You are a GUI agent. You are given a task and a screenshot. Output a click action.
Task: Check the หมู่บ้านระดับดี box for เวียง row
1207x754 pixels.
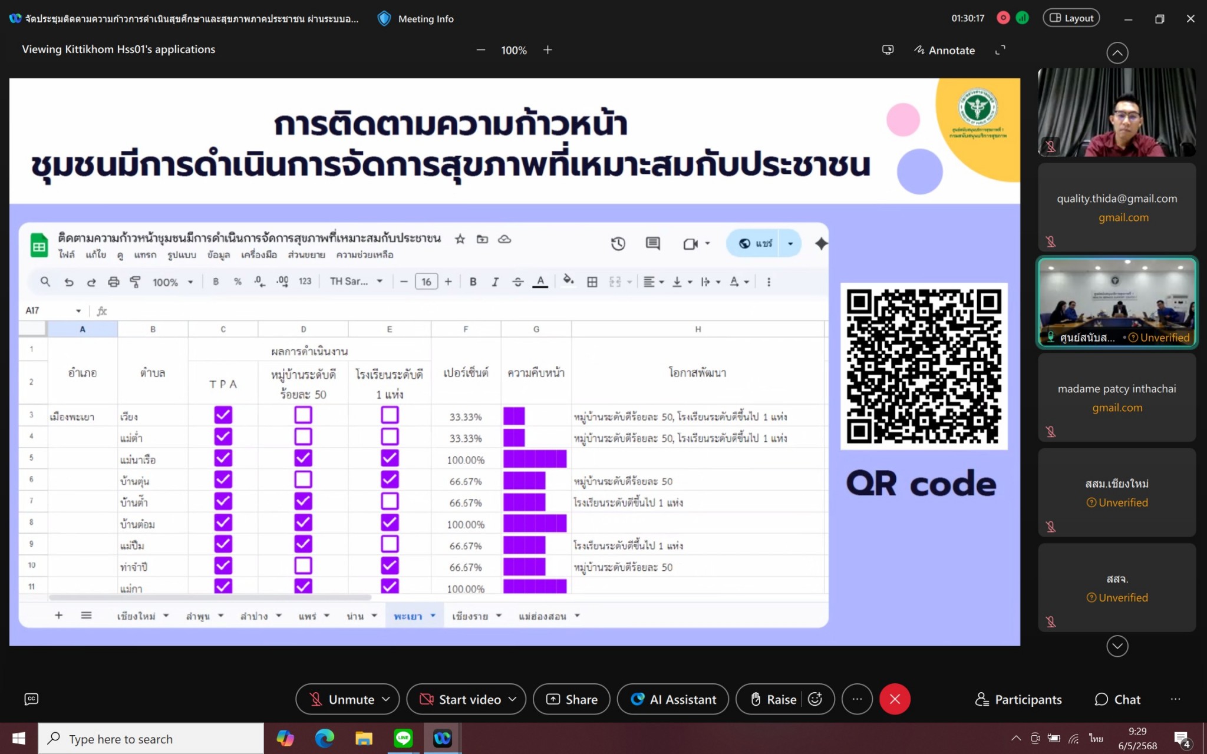click(x=304, y=415)
